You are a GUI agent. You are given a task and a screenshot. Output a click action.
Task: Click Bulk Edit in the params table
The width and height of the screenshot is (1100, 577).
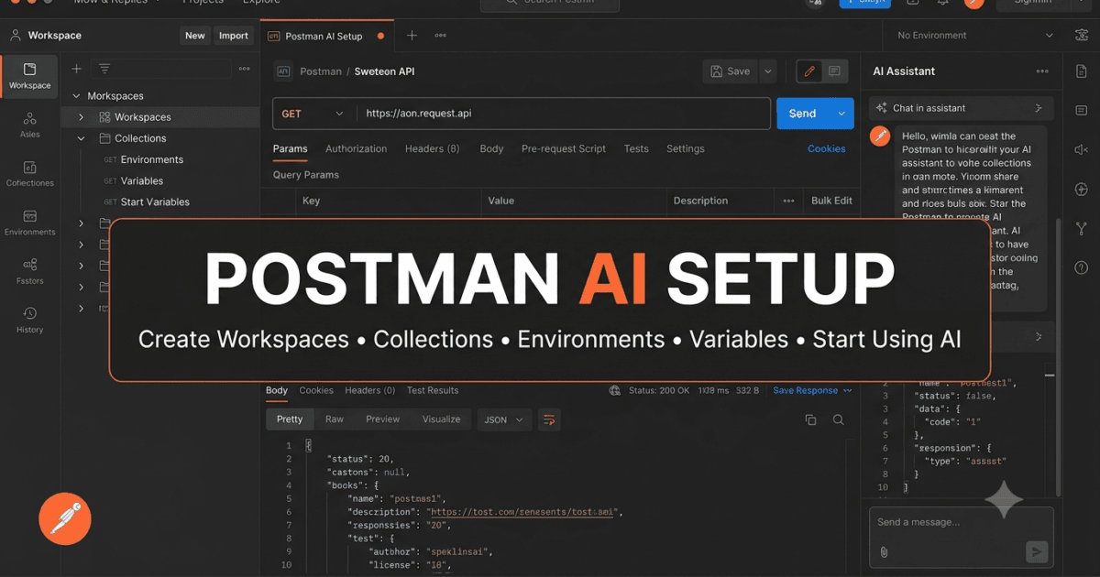tap(831, 201)
